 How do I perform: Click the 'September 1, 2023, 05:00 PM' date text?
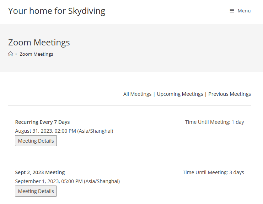pos(49,181)
